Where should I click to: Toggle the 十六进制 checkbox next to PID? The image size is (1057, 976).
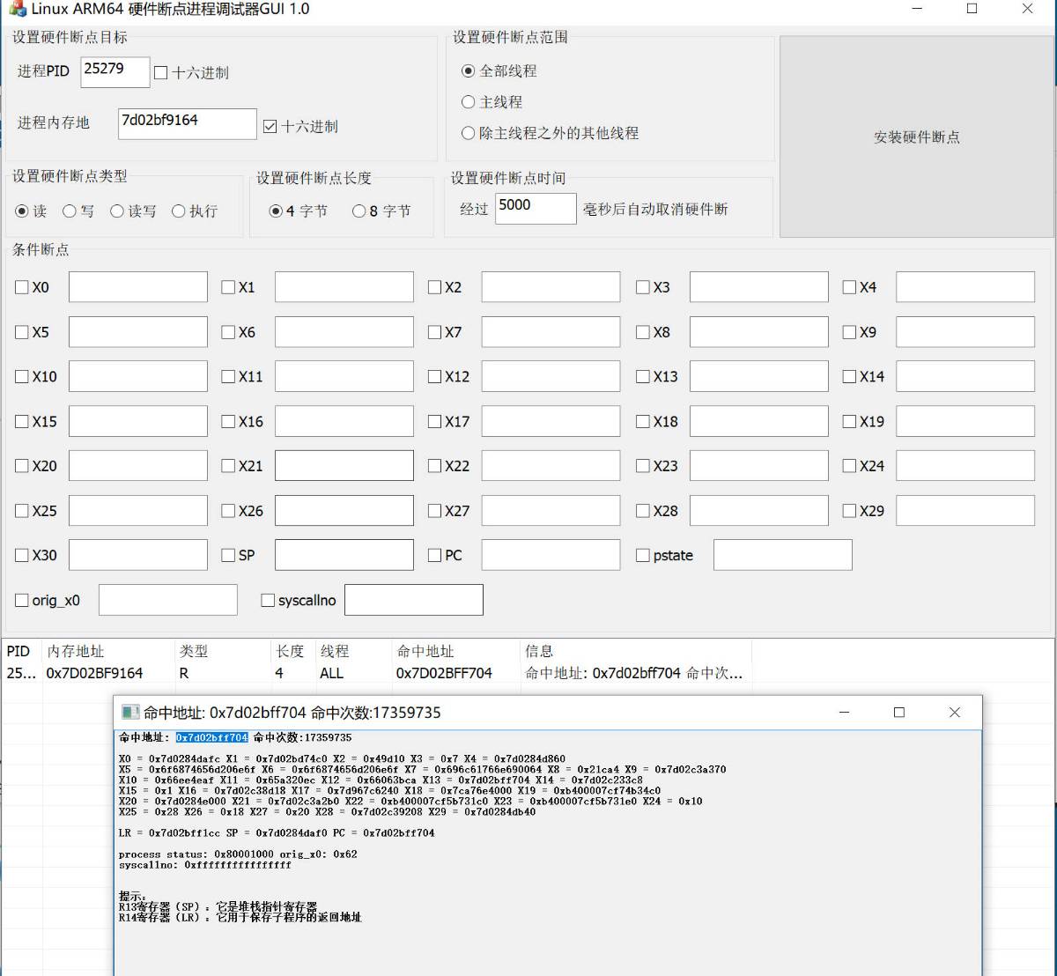(x=160, y=73)
